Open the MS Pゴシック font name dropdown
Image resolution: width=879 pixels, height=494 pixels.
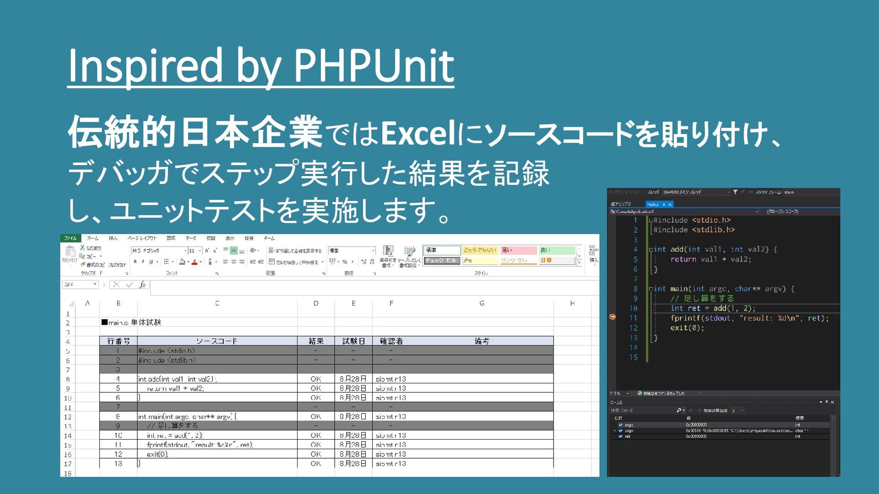[x=185, y=251]
